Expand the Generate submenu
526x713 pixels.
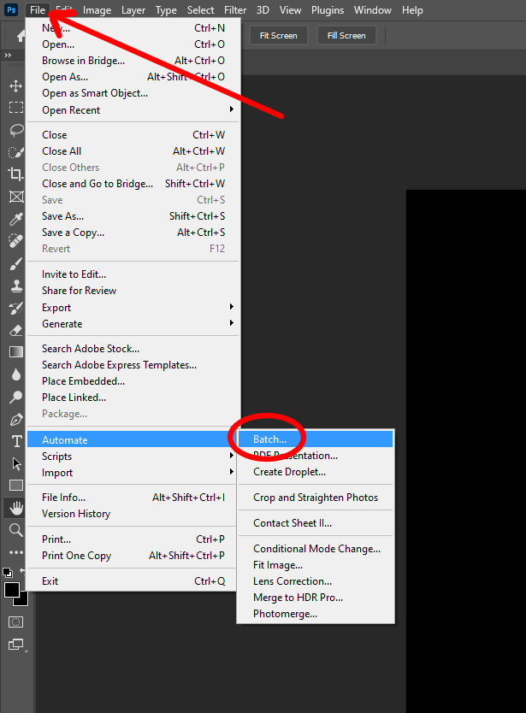tap(133, 324)
